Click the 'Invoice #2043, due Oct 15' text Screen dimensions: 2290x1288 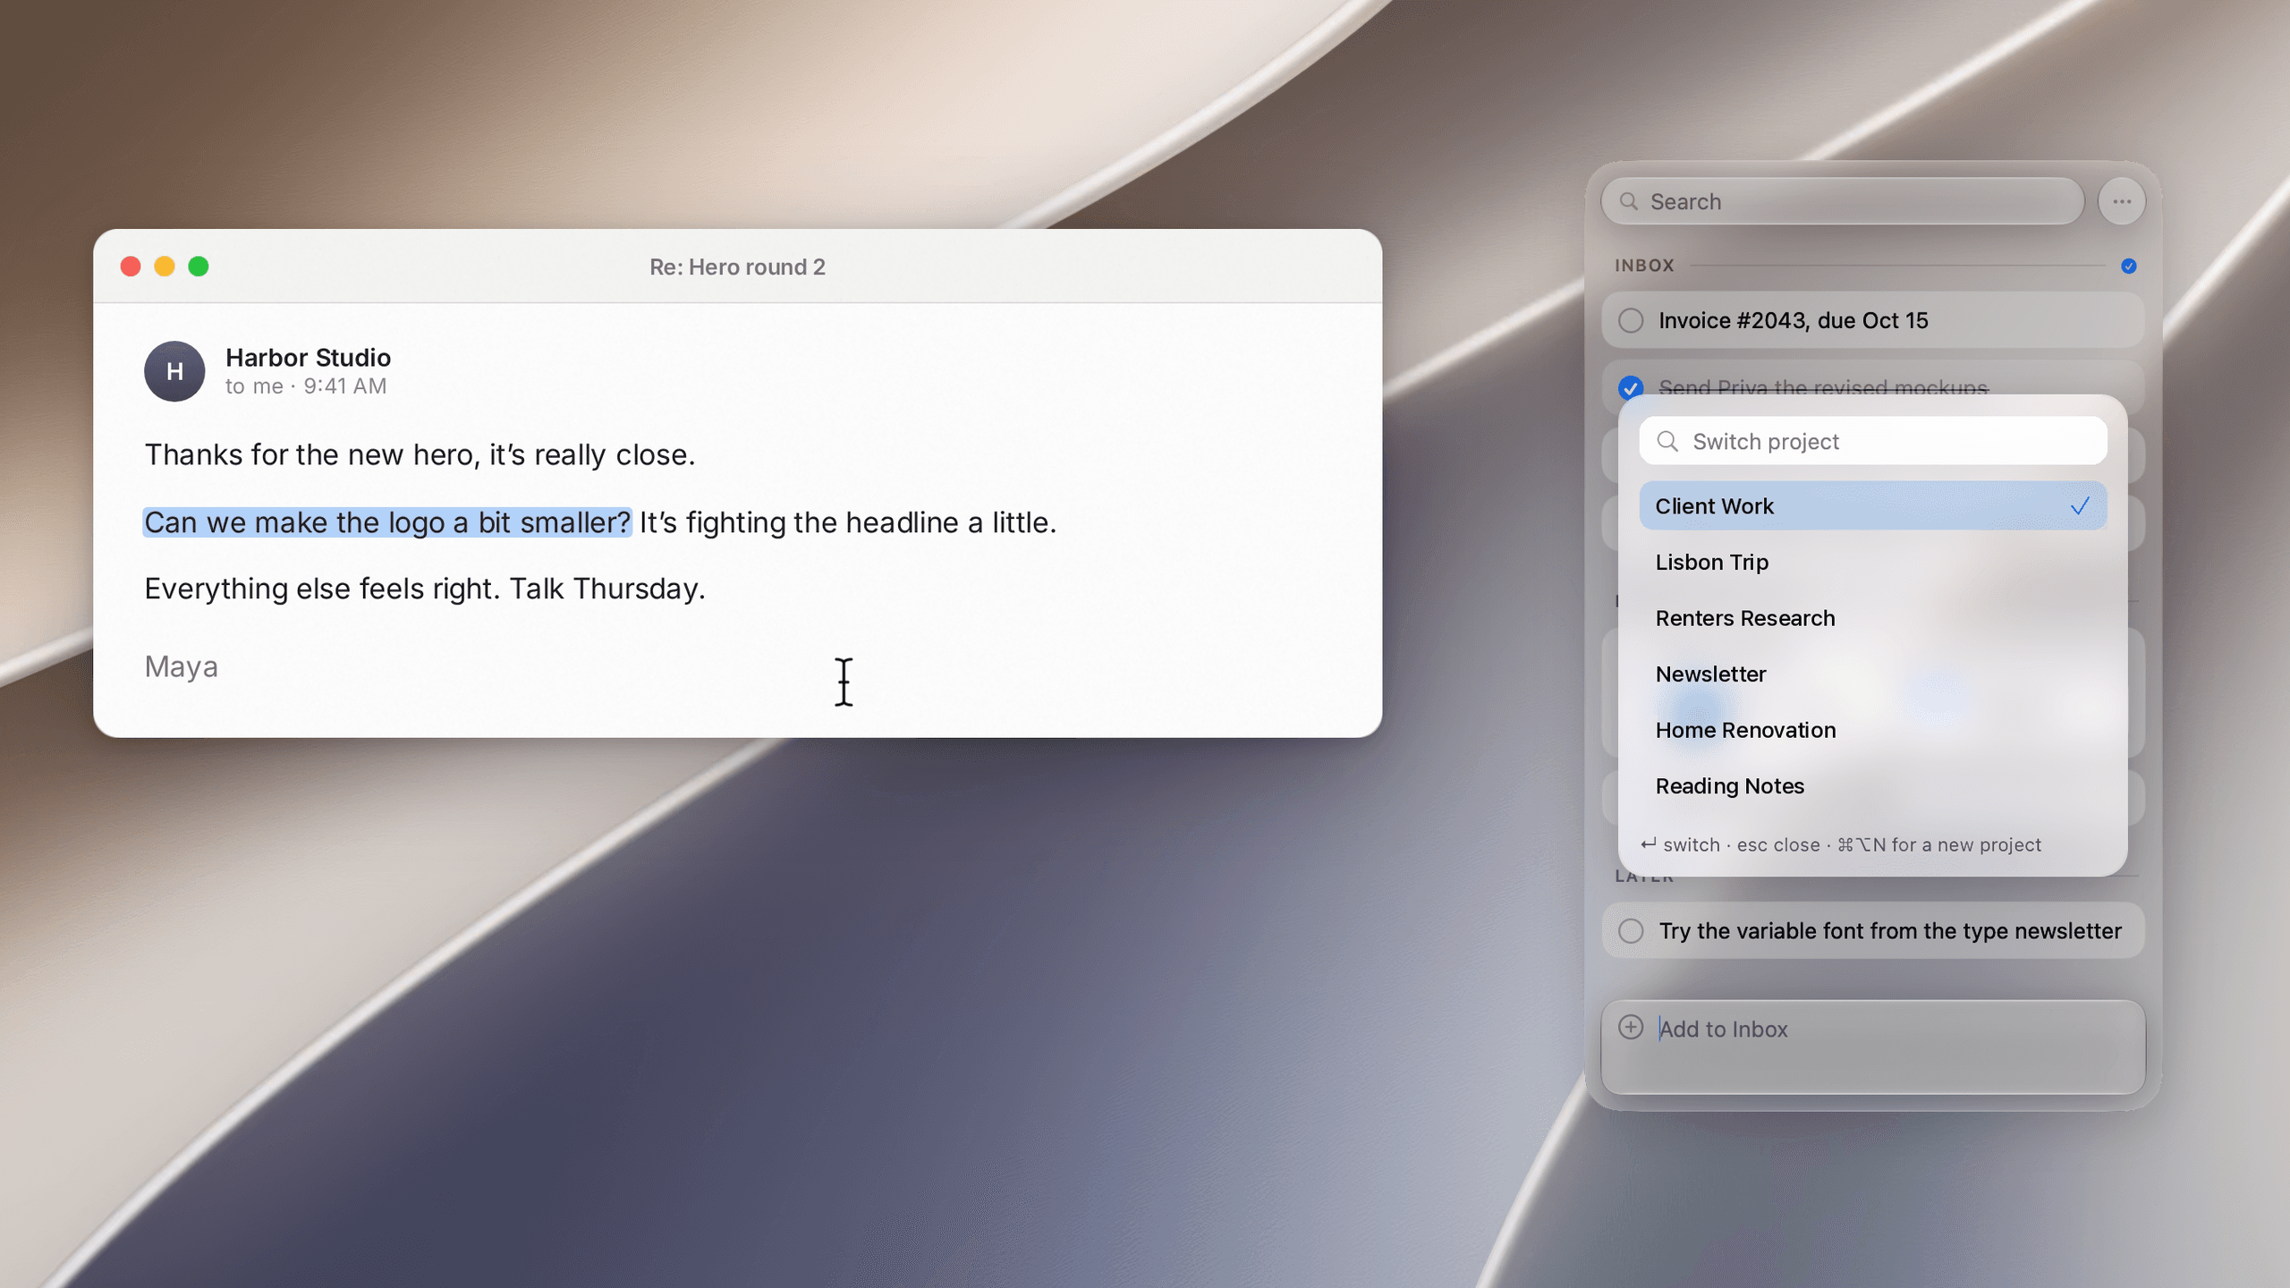pos(1793,320)
